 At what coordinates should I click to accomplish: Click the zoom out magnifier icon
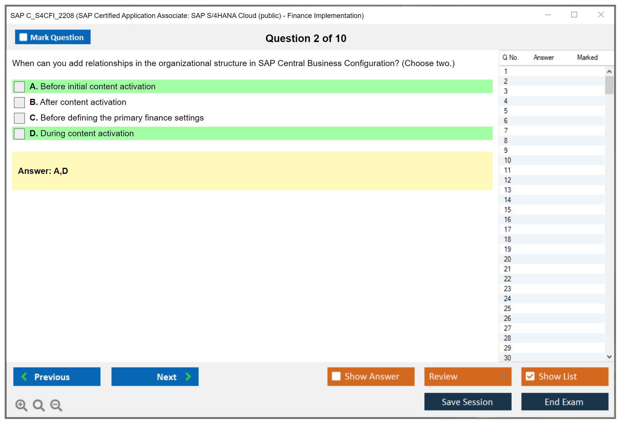point(56,405)
